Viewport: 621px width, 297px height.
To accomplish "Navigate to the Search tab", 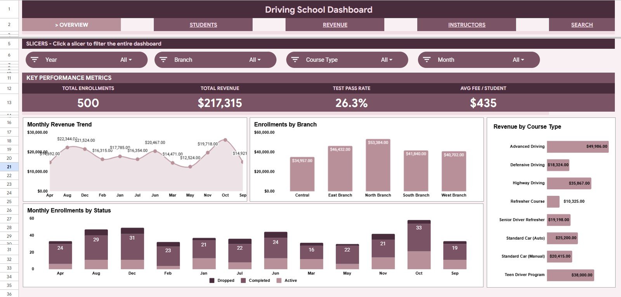I will pyautogui.click(x=582, y=25).
